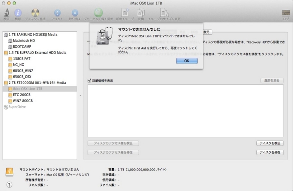Click the format value Mac OS 拡張 (ジャーナリング)
This screenshot has width=293, height=191.
tap(68, 175)
